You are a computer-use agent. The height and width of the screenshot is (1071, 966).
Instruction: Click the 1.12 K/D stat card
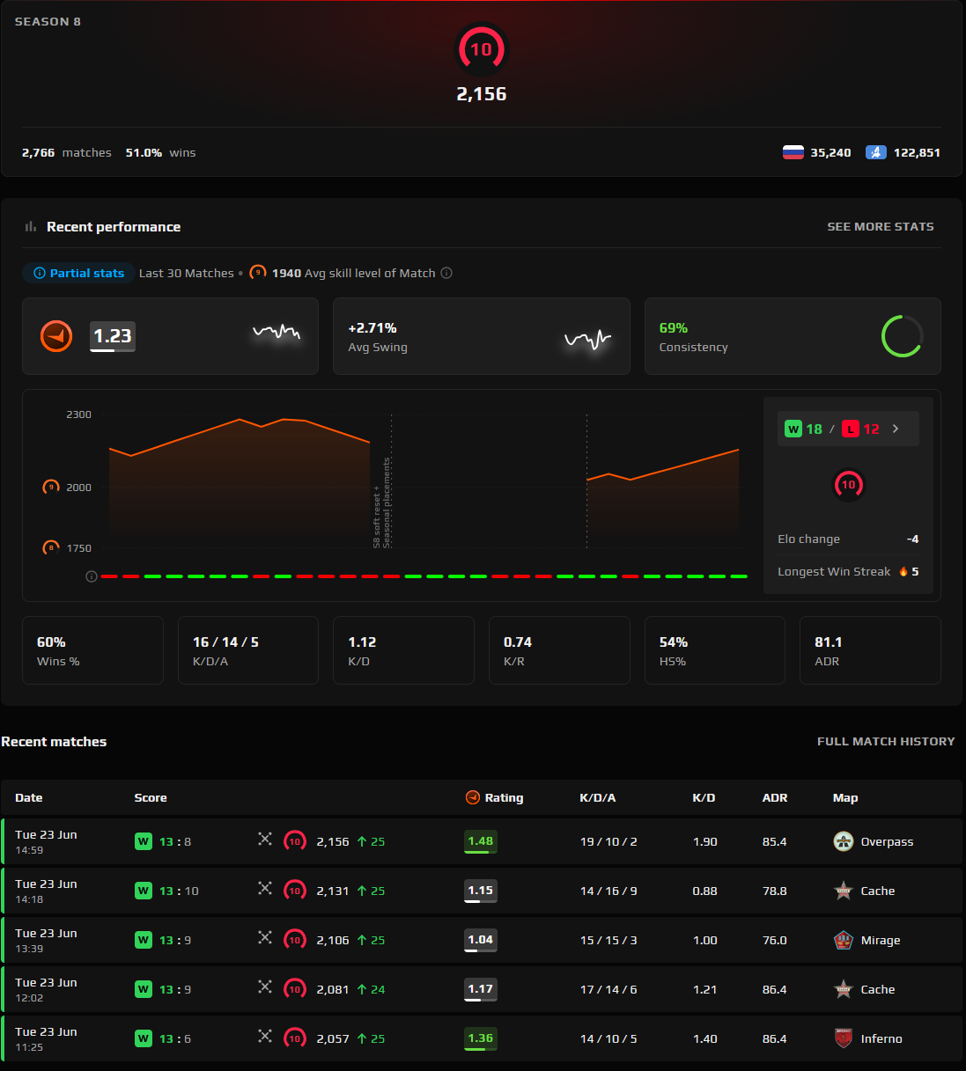[403, 650]
